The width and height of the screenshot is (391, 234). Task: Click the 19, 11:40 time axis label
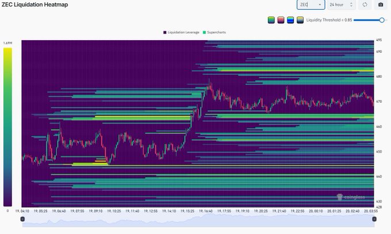pyautogui.click(x=132, y=211)
